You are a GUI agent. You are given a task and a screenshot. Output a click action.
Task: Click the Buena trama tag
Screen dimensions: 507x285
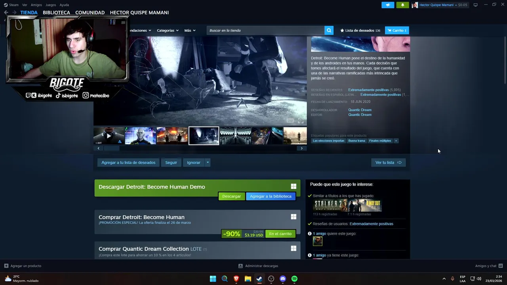point(356,141)
